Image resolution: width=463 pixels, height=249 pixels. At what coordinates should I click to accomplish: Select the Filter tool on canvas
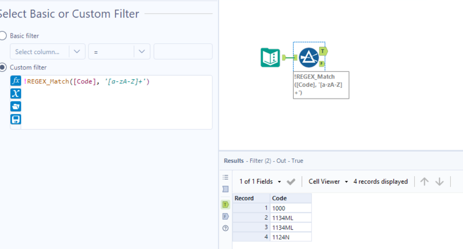tap(309, 57)
